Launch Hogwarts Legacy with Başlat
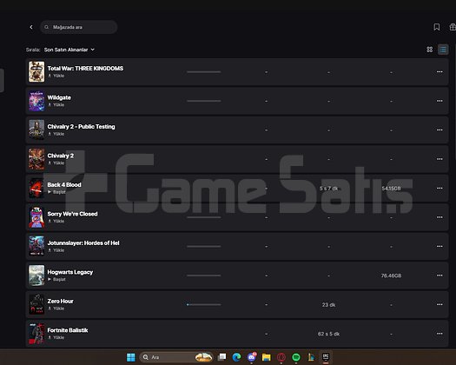This screenshot has width=456, height=365. pyautogui.click(x=56, y=280)
